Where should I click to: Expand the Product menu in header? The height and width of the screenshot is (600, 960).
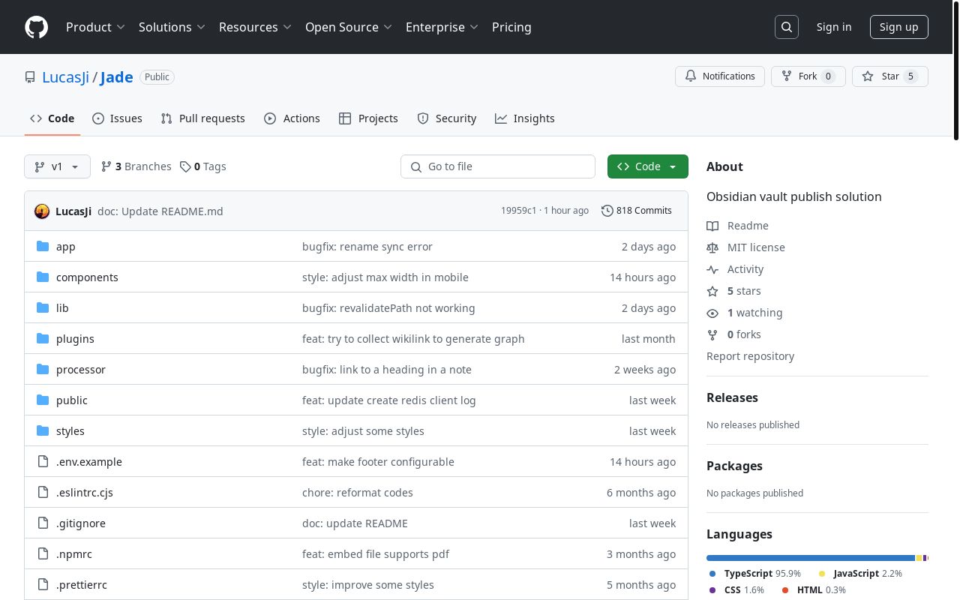pyautogui.click(x=95, y=27)
